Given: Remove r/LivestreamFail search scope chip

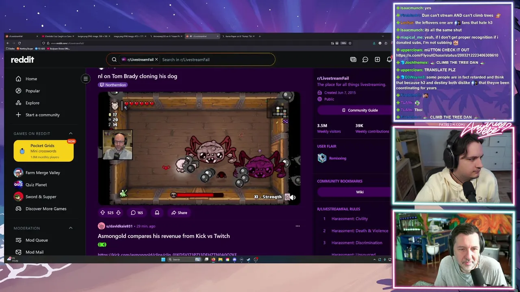Looking at the screenshot, I should tap(156, 60).
